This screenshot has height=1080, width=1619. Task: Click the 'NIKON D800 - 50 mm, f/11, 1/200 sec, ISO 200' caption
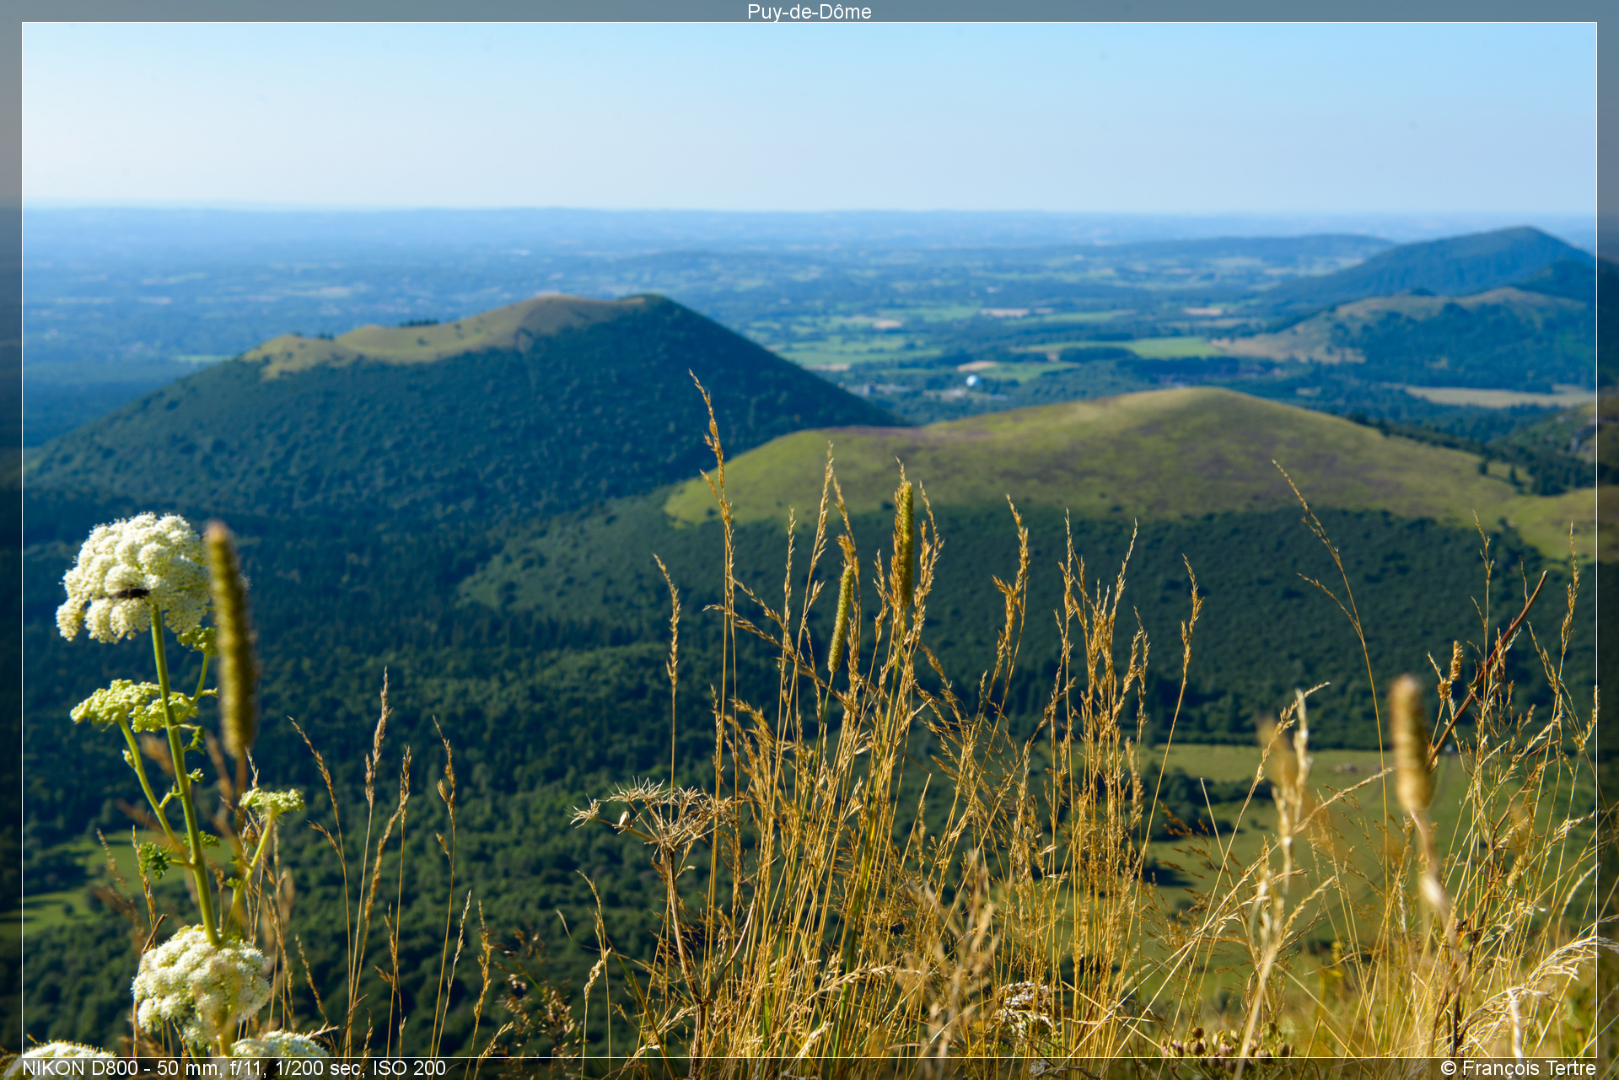234,1068
